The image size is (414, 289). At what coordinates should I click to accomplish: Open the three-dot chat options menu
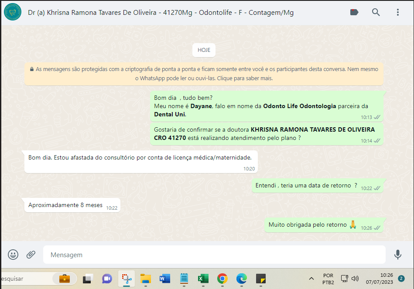[397, 12]
